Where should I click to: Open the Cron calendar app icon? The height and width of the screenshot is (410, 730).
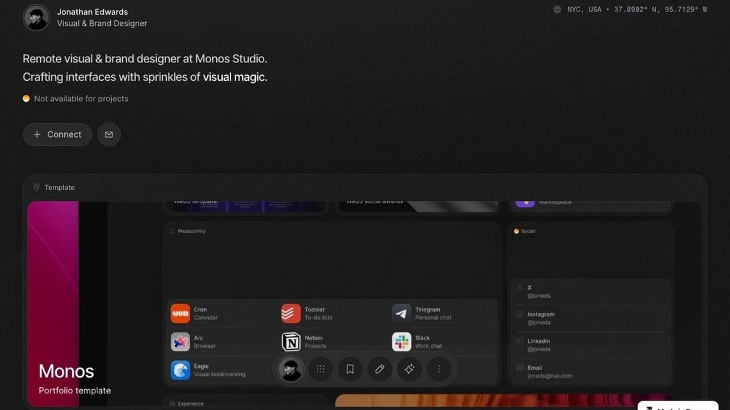point(180,314)
